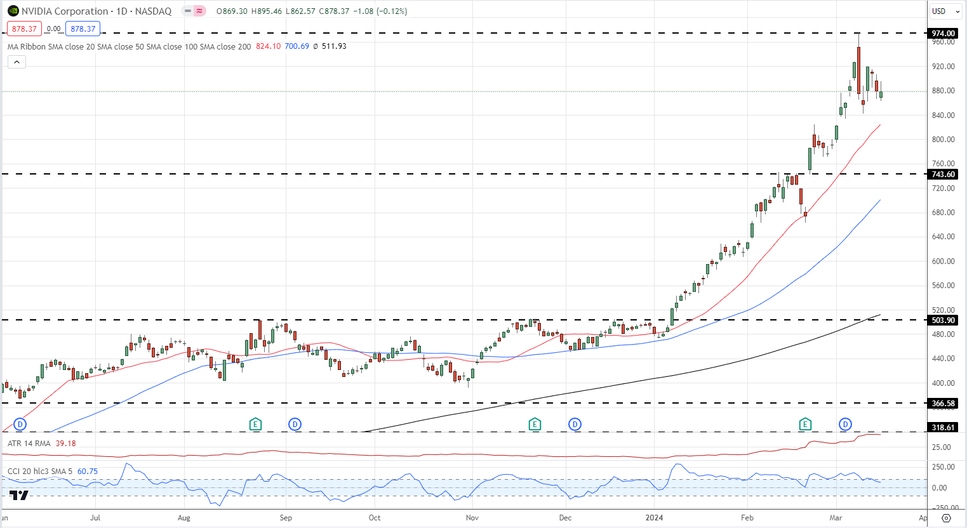967x528 pixels.
Task: Click the low price L862.57
Action: click(300, 11)
